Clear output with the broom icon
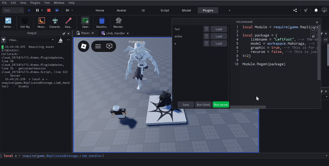 click(x=60, y=40)
